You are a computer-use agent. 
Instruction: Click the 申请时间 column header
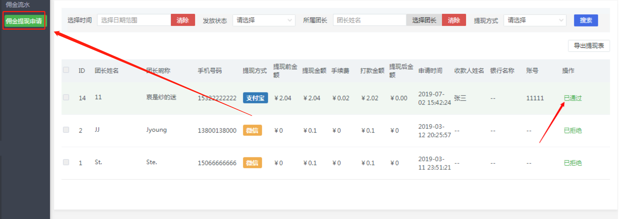tap(430, 71)
